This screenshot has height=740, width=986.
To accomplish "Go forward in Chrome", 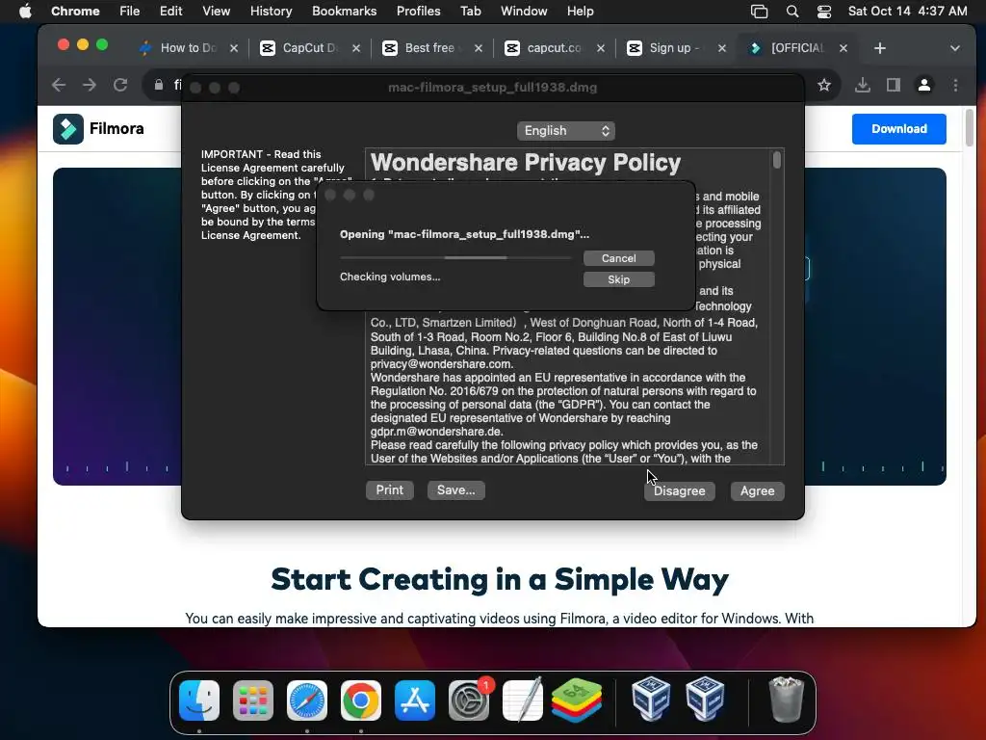I will [x=90, y=85].
